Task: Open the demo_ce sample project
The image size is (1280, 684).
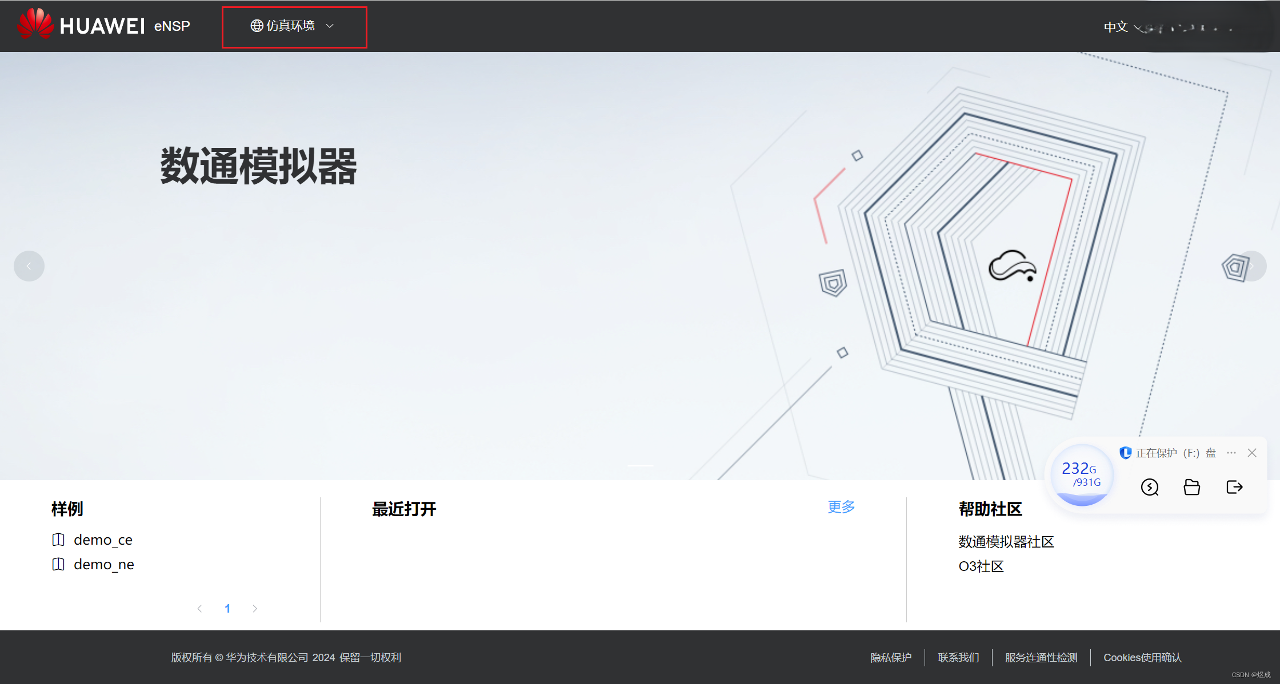Action: [103, 540]
